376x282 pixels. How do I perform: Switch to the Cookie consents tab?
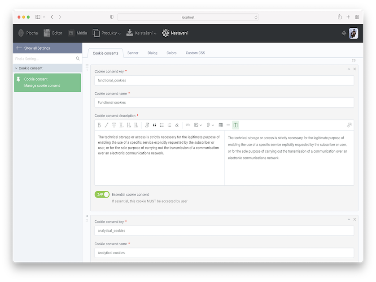(105, 53)
